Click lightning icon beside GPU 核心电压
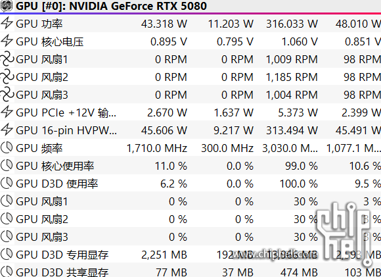This screenshot has height=277, width=381. (x=7, y=41)
